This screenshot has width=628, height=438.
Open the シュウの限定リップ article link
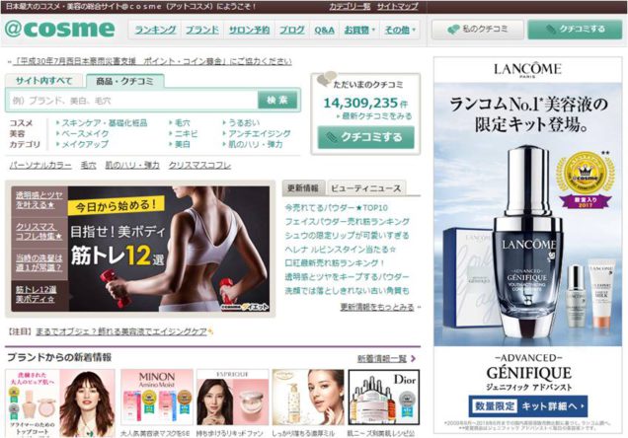click(x=347, y=235)
